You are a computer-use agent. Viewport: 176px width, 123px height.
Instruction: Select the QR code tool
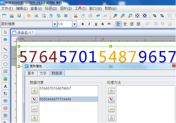click(x=5, y=115)
